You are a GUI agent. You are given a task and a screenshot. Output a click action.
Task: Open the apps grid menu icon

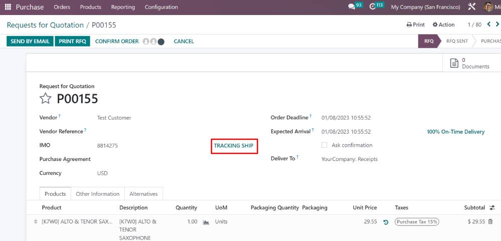coord(8,7)
